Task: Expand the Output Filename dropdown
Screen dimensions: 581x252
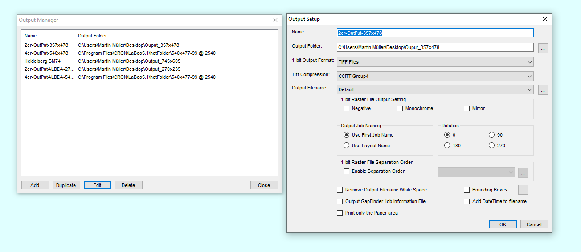Action: [435, 90]
